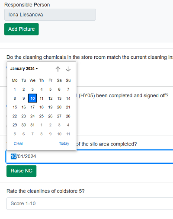The width and height of the screenshot is (173, 219).
Task: Pick January 26 on the calendar
Action: [50, 116]
